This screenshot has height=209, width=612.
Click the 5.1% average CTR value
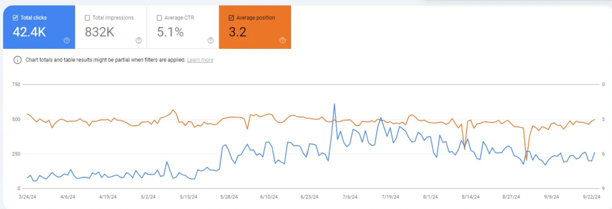point(170,32)
